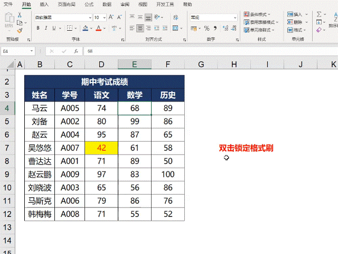
Task: Toggle Italic formatting
Action: point(46,28)
